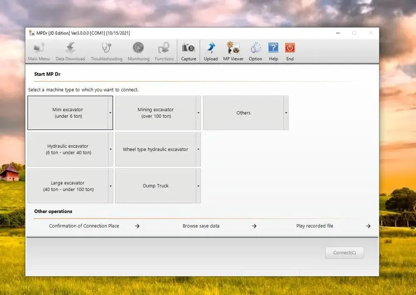Image resolution: width=416 pixels, height=295 pixels.
Task: Launch MP Viewer from toolbar
Action: [233, 48]
